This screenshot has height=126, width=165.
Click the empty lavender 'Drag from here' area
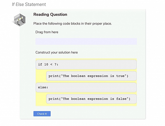point(86,41)
